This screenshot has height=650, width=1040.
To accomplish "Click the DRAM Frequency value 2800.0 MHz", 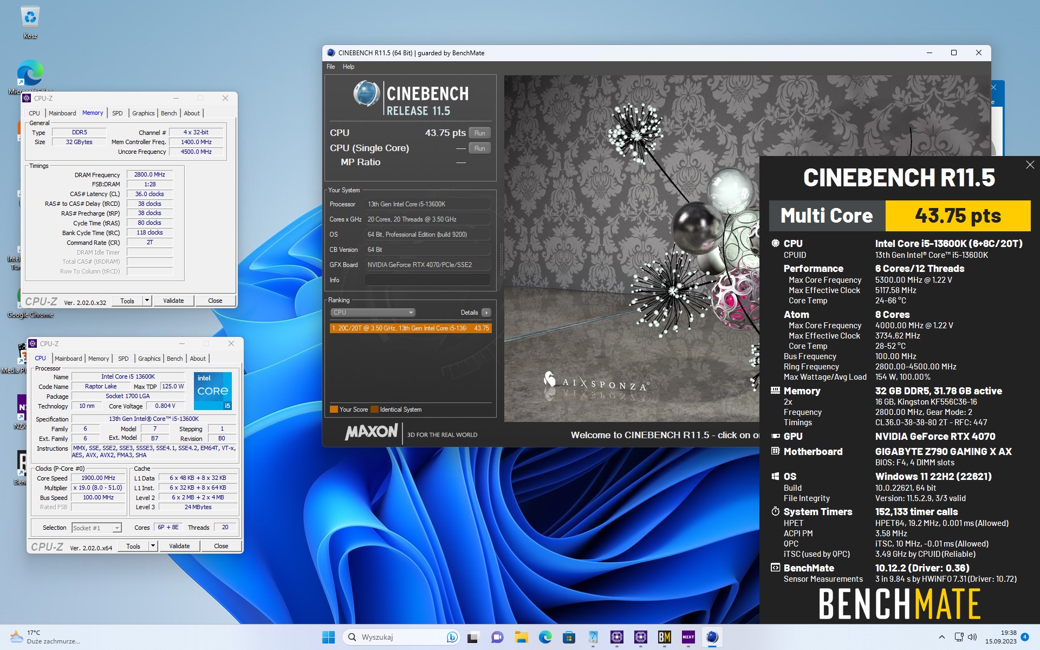I will click(x=149, y=174).
